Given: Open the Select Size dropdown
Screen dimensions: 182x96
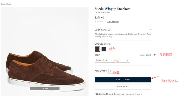Looking at the screenshot, I should (112, 60).
